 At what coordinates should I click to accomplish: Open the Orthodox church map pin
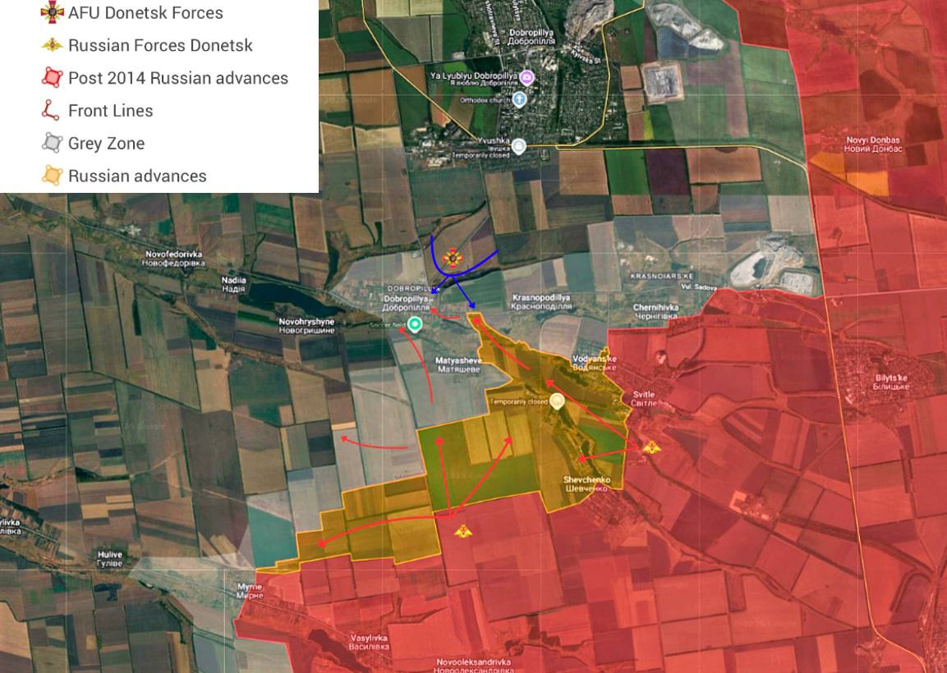pos(519,99)
